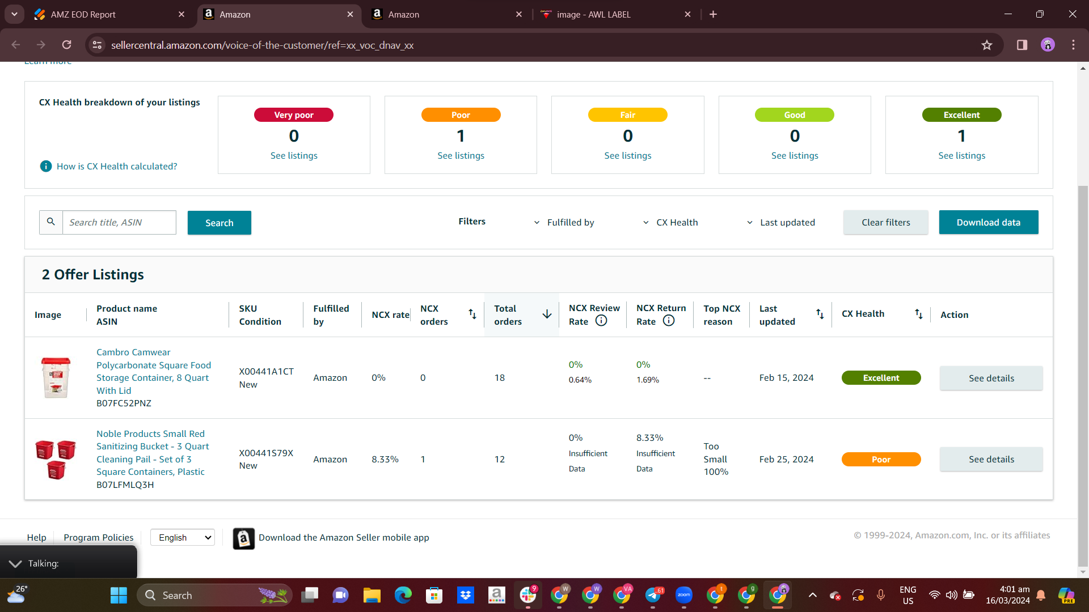Sort by NCX orders column arrows
This screenshot has width=1089, height=612.
tap(472, 314)
